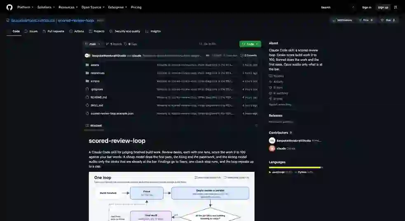The height and width of the screenshot is (221, 405).
Task: Open the README outline icon
Action: 256,125
